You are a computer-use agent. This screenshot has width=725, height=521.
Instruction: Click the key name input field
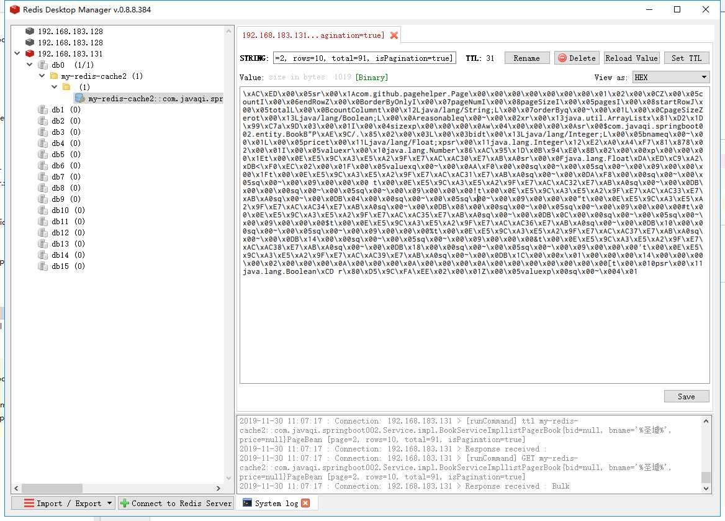point(365,58)
